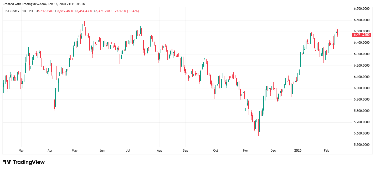Click the close value C6,471.2500 in legend
375x170 pixels.
[104, 11]
